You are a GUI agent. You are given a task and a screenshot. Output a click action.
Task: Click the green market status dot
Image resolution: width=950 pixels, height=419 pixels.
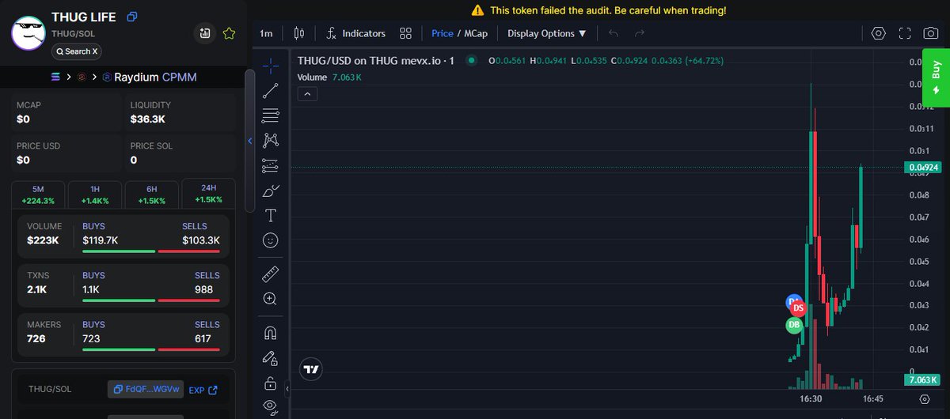(471, 60)
